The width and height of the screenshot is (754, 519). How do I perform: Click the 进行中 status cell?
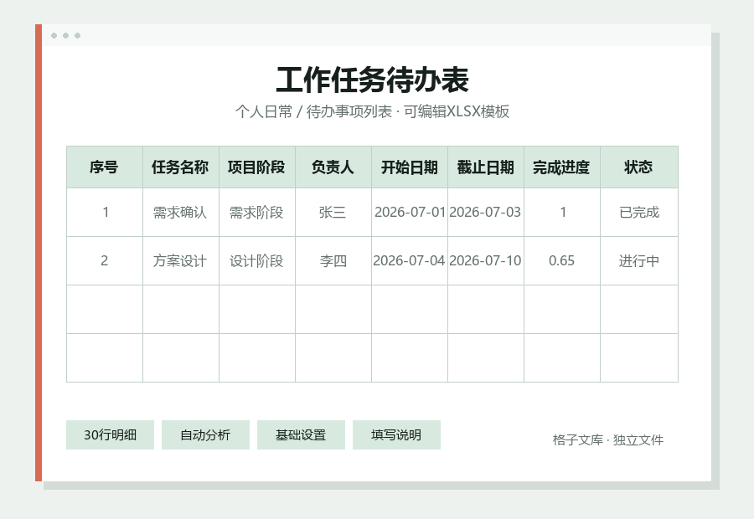pyautogui.click(x=639, y=261)
